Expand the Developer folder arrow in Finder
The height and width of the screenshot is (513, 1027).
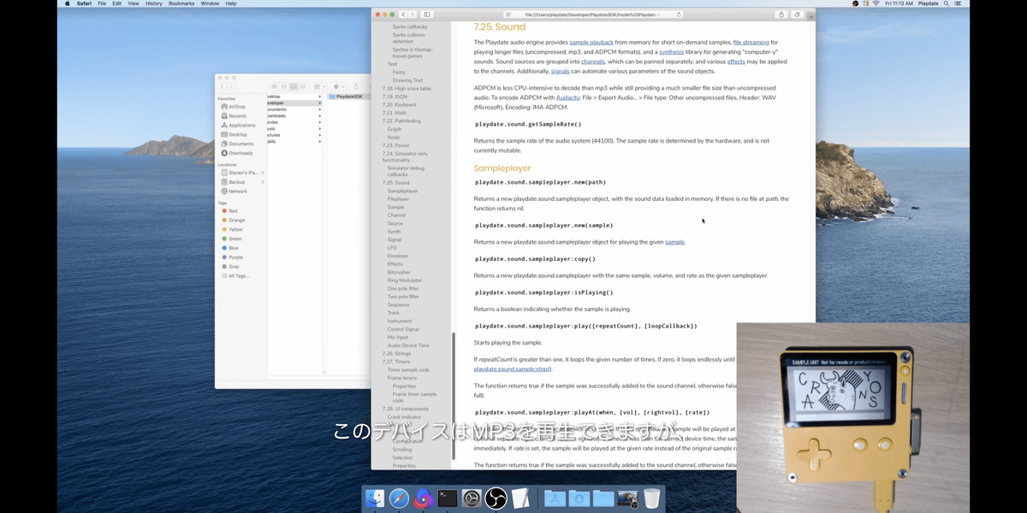pos(320,103)
